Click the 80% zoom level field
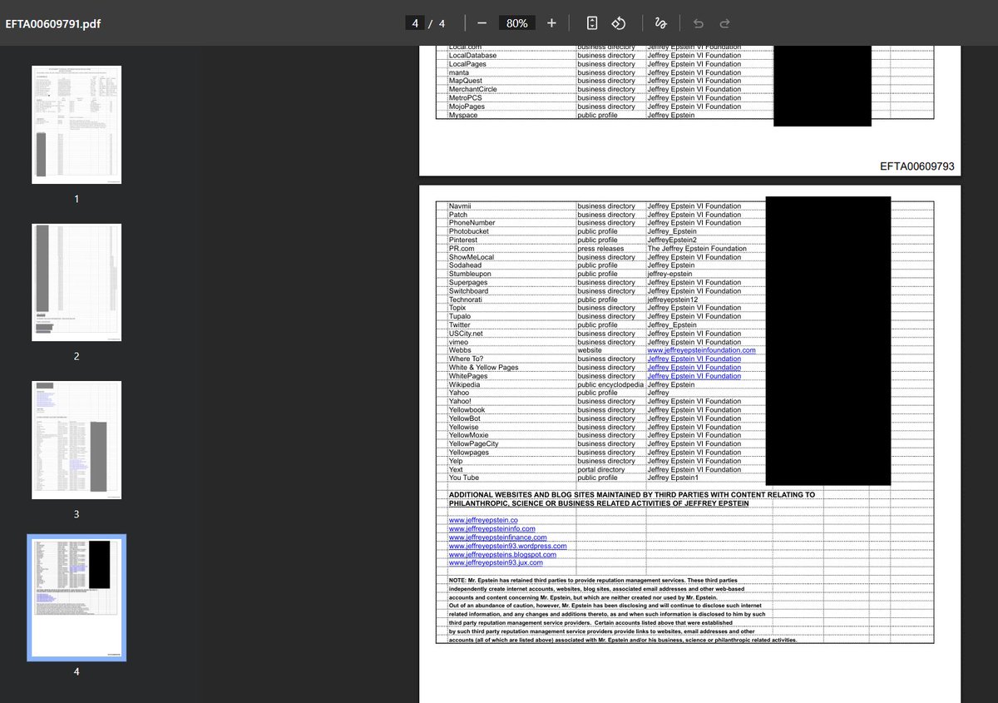Viewport: 998px width, 703px height. pyautogui.click(x=517, y=23)
